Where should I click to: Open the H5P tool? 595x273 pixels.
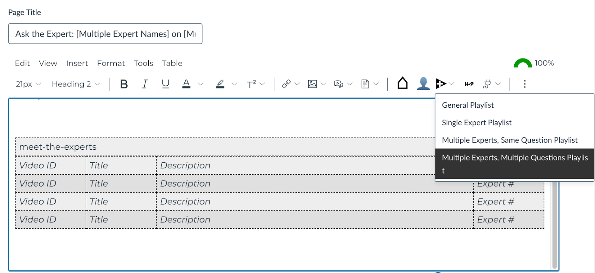469,84
